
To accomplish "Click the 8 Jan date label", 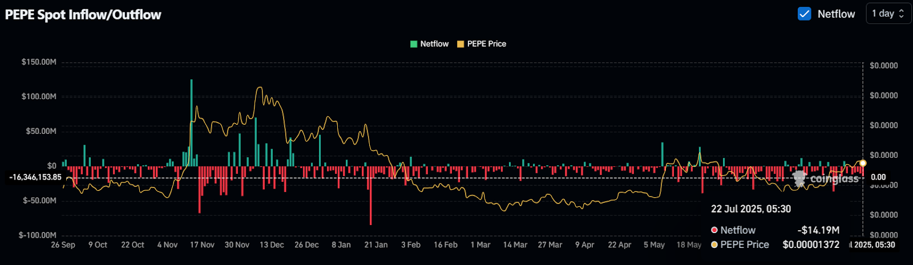I will [x=341, y=244].
